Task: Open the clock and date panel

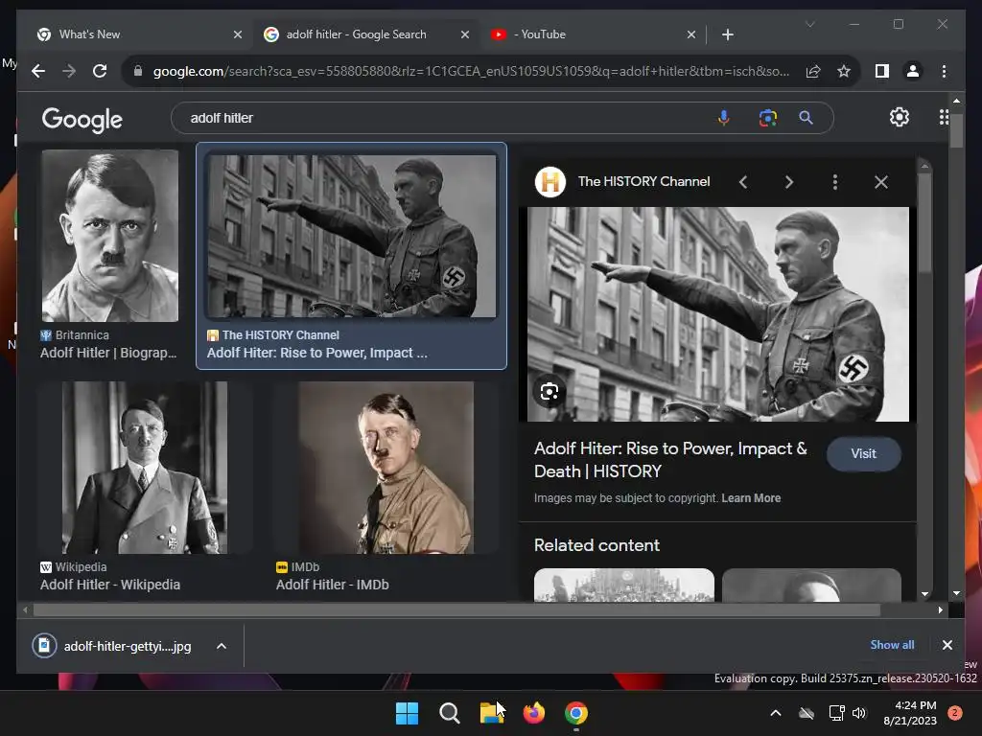Action: (910, 713)
